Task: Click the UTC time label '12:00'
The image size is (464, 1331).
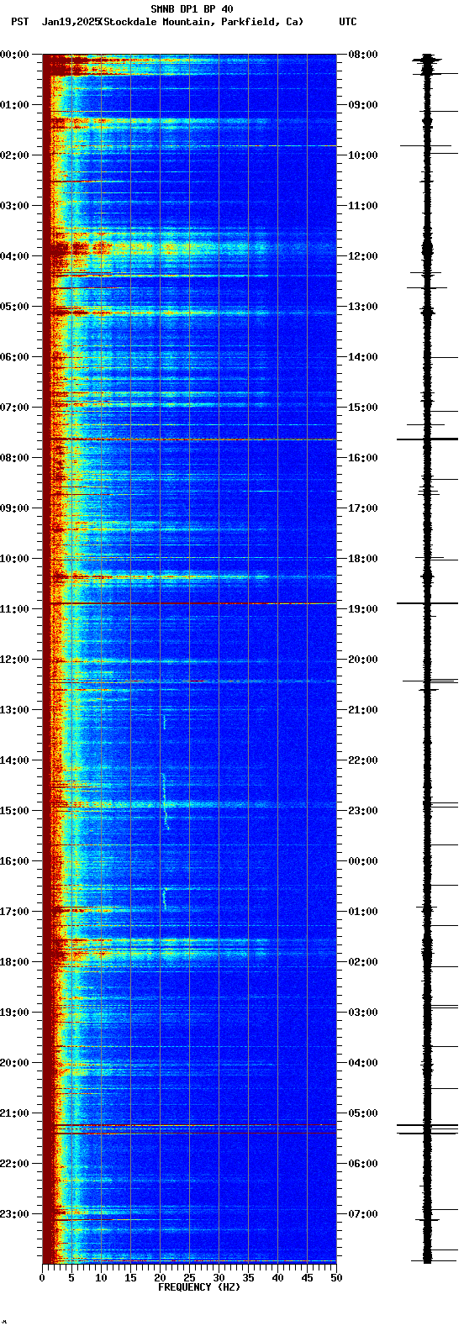Action: [x=363, y=256]
